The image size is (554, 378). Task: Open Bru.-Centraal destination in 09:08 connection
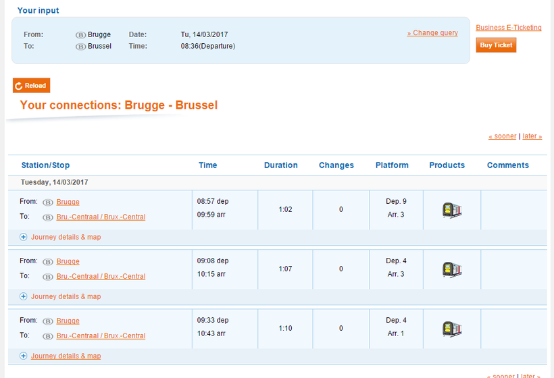pos(101,276)
